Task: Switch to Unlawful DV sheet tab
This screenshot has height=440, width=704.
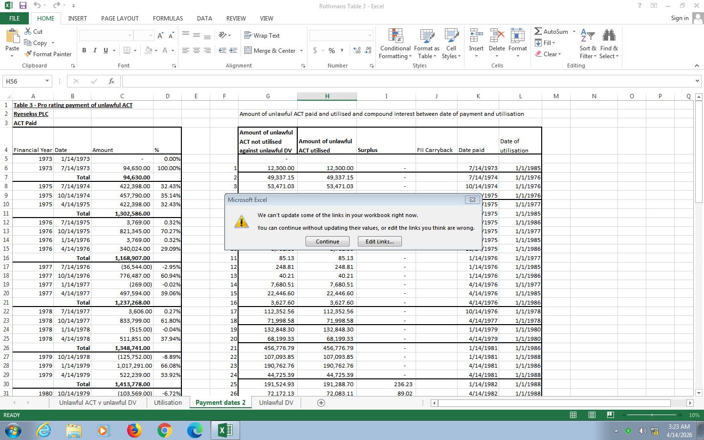Action: [x=276, y=403]
